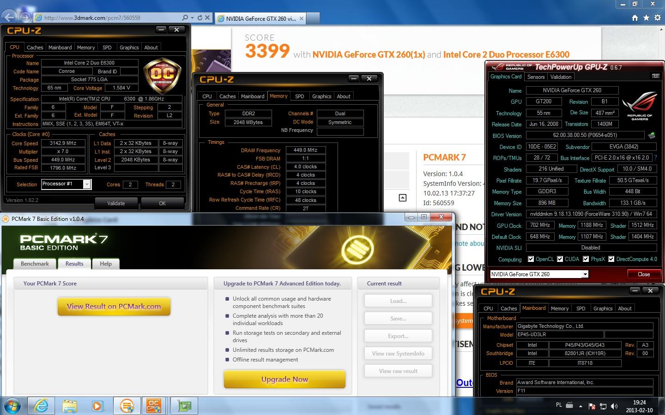Viewport: 665px width, 415px height.
Task: Open Validation tab in GPU-Z
Action: coord(561,77)
